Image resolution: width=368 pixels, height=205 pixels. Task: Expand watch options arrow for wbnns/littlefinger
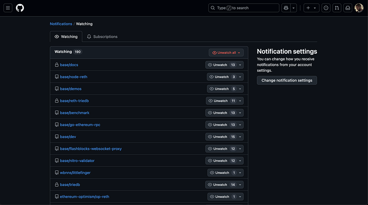pyautogui.click(x=240, y=173)
